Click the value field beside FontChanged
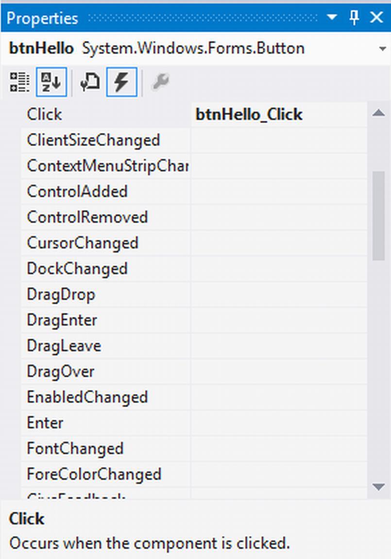The image size is (391, 559). tap(279, 449)
